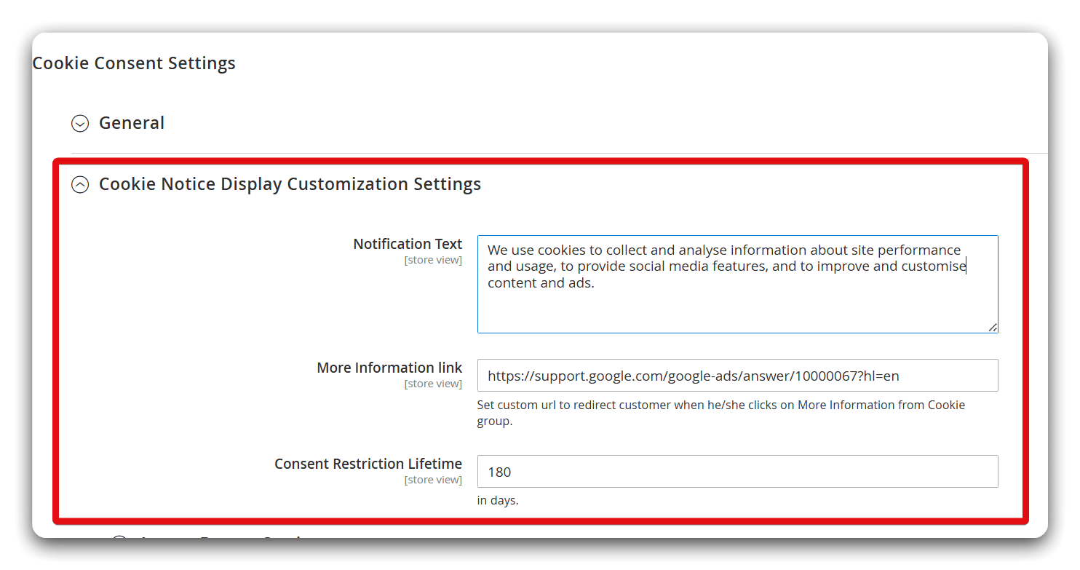Click the More Information link URL field
The height and width of the screenshot is (570, 1080).
(737, 375)
